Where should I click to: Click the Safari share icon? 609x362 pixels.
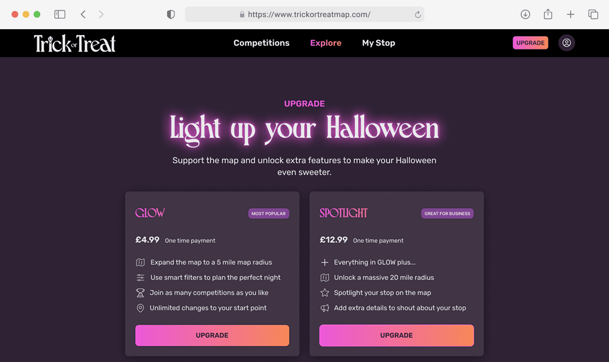coord(548,14)
